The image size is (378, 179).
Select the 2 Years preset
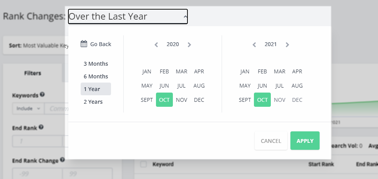click(x=96, y=102)
